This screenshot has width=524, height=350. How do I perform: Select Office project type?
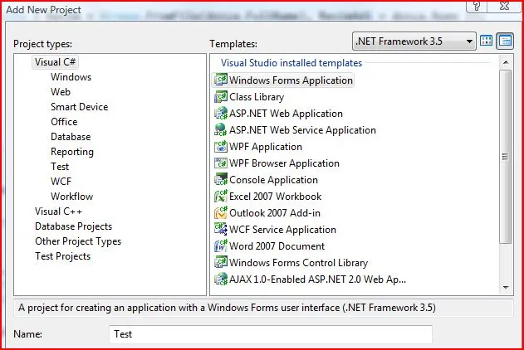coord(64,122)
